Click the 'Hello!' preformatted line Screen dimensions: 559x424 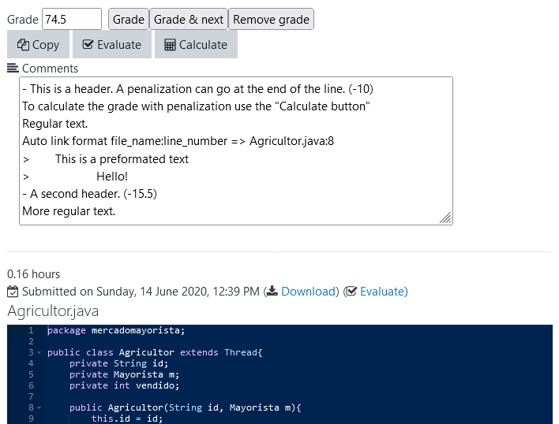(x=112, y=177)
